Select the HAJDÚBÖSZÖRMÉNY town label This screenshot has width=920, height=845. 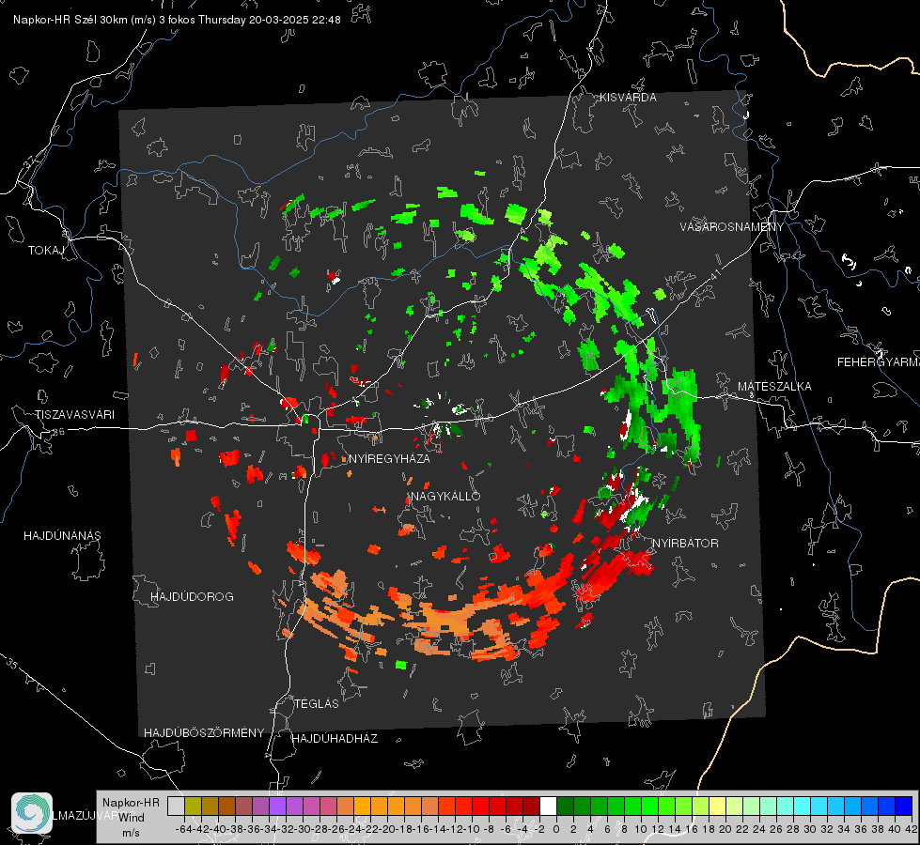point(204,732)
